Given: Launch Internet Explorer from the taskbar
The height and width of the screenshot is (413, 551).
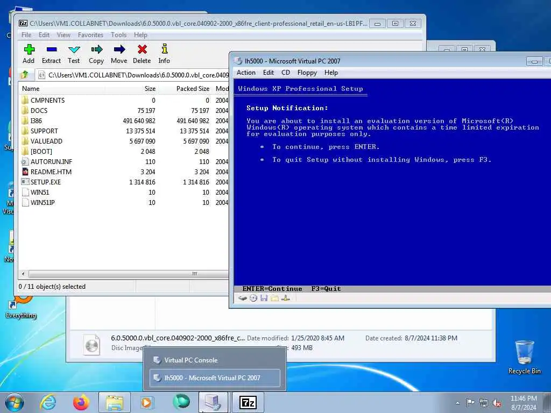Looking at the screenshot, I should 48,402.
